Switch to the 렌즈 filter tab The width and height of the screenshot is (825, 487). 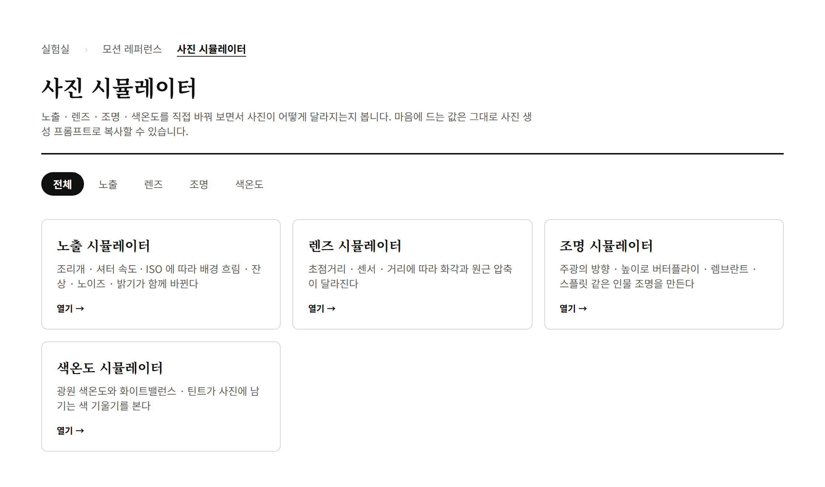pyautogui.click(x=154, y=184)
